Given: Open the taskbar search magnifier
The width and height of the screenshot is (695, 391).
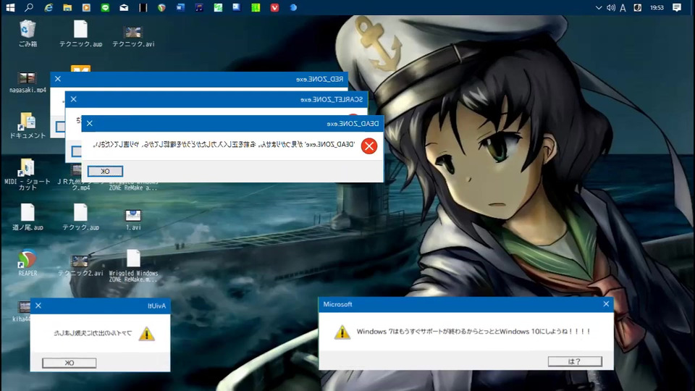Looking at the screenshot, I should tap(29, 7).
